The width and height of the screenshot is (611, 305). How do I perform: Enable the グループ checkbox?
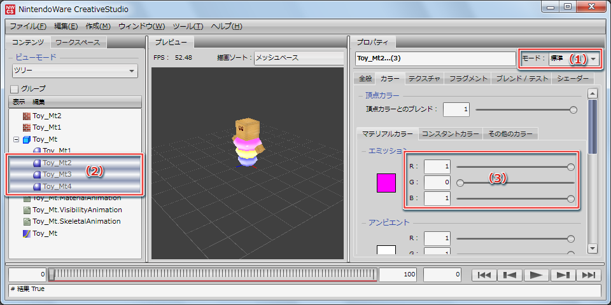pyautogui.click(x=15, y=89)
